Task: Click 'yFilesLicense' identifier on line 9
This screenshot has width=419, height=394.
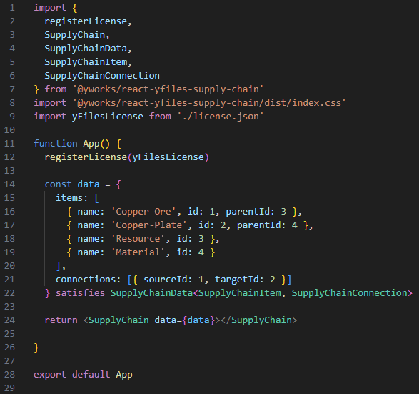Action: pyautogui.click(x=107, y=117)
